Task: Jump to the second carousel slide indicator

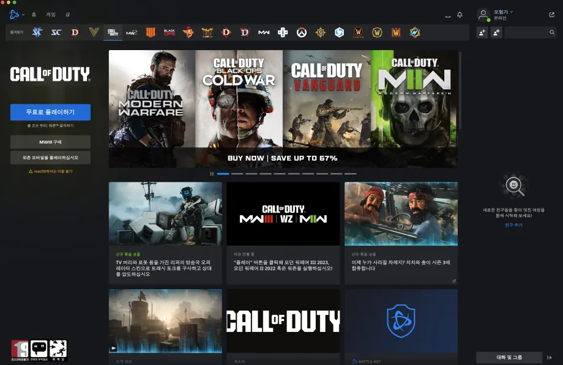Action: (237, 174)
